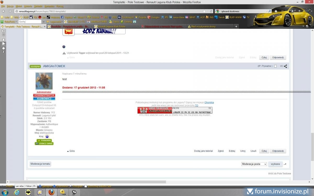Image resolution: width=314 pixels, height=196 pixels.
Task: Expand the Moderacja posta dropdown
Action: tap(254, 164)
